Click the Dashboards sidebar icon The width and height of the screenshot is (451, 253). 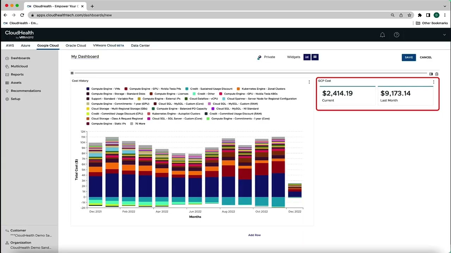click(7, 58)
